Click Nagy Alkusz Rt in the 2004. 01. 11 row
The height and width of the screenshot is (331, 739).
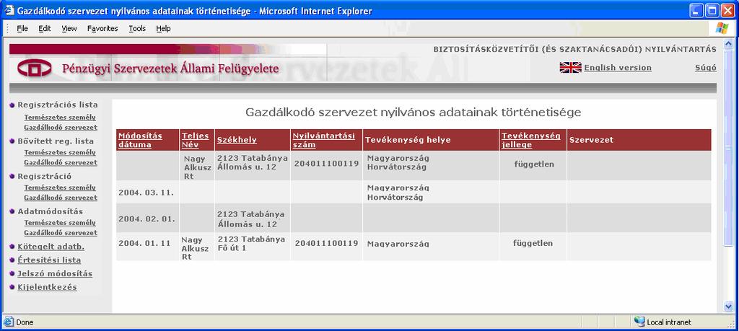coord(195,248)
